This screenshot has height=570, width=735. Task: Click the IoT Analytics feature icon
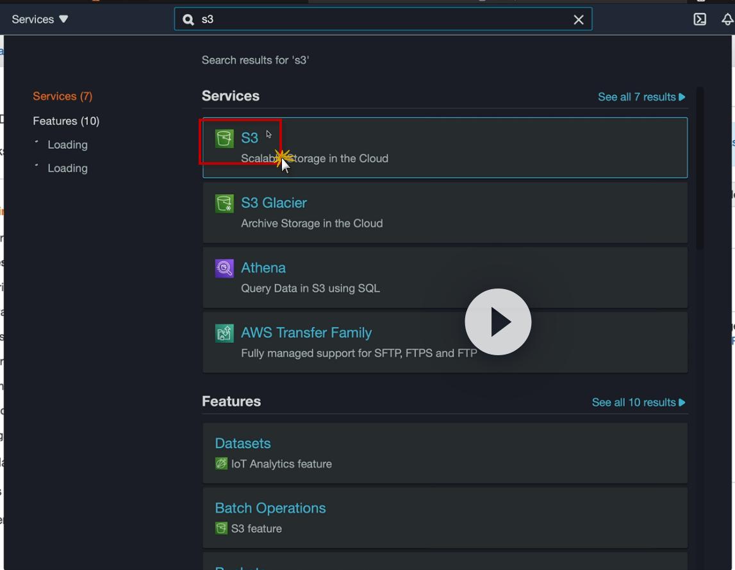221,464
